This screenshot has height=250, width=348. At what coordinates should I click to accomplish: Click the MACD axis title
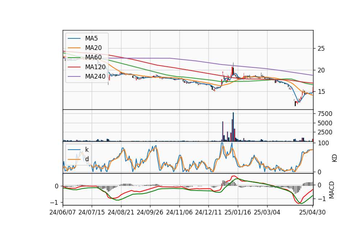pyautogui.click(x=332, y=190)
